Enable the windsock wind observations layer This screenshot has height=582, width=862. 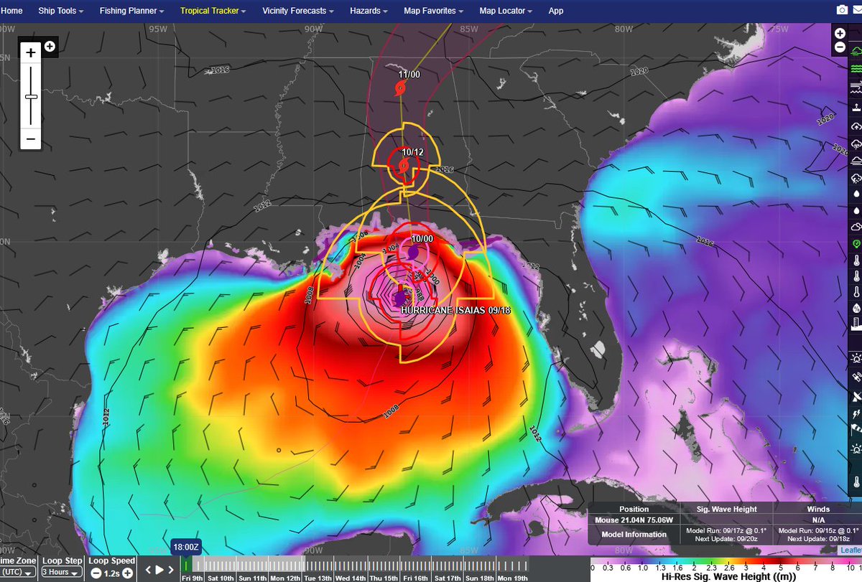click(856, 431)
